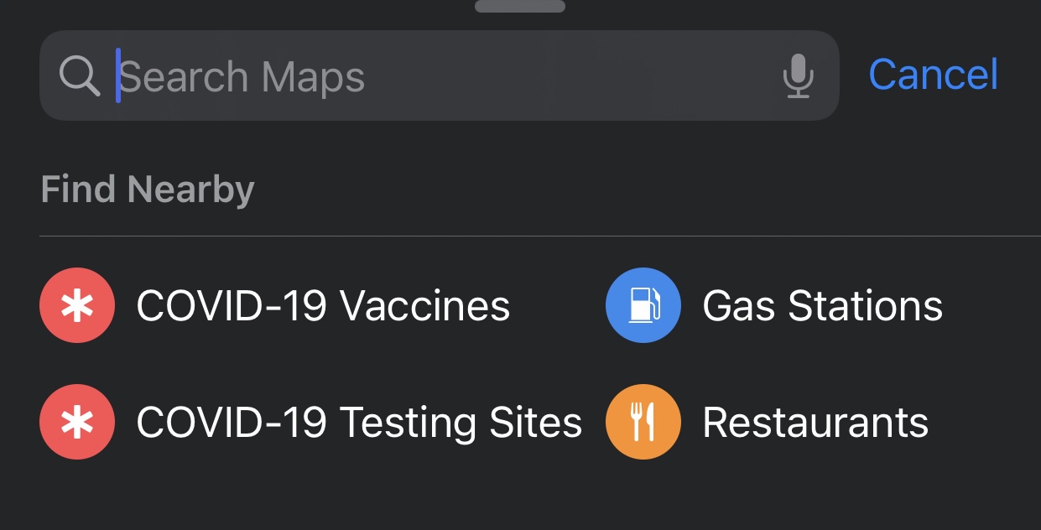Click the blinking text cursor in search
Viewport: 1041px width, 530px height.
[118, 76]
